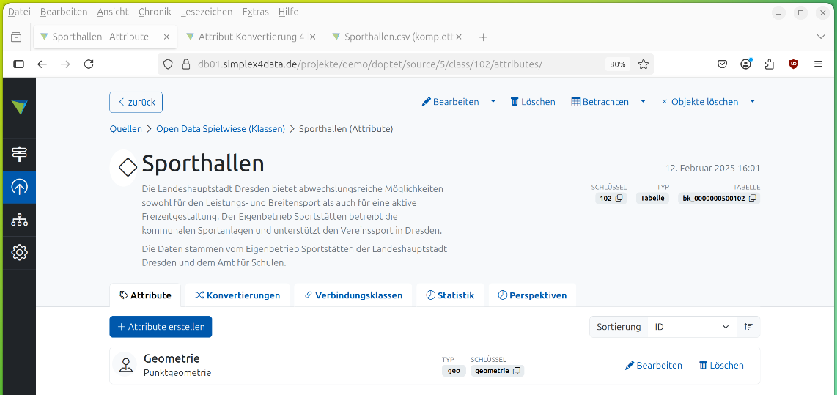This screenshot has height=395, width=837.
Task: Close the Attribut-Konvertierung tab
Action: coord(313,37)
